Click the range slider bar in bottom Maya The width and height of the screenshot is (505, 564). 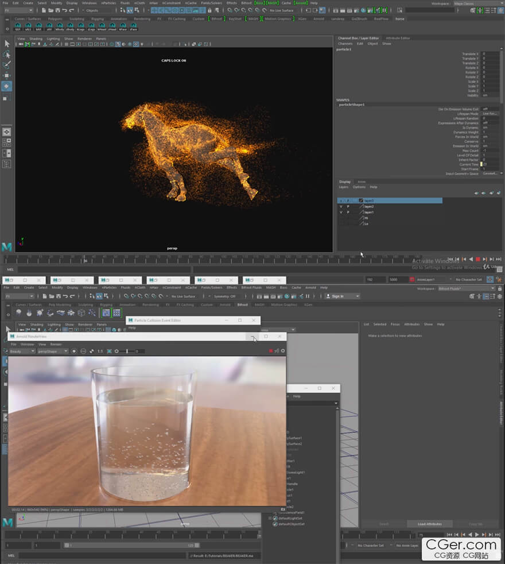131,545
